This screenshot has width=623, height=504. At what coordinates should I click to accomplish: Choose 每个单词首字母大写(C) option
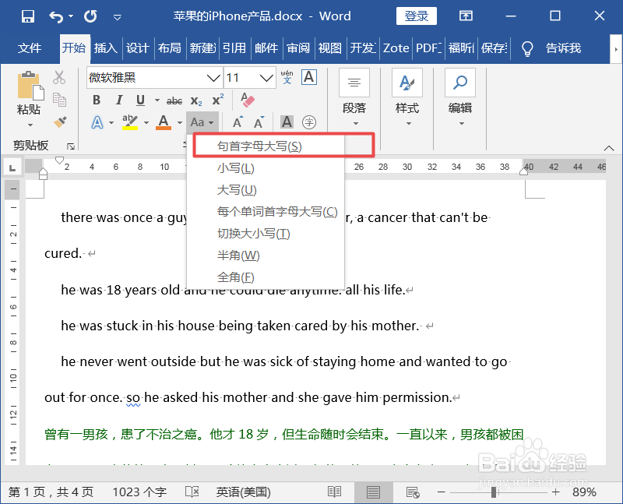click(x=266, y=212)
